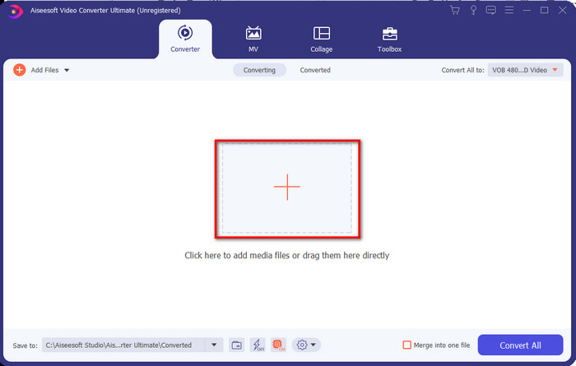Image resolution: width=576 pixels, height=366 pixels.
Task: Click the Aiseesoft app logo
Action: click(x=15, y=11)
